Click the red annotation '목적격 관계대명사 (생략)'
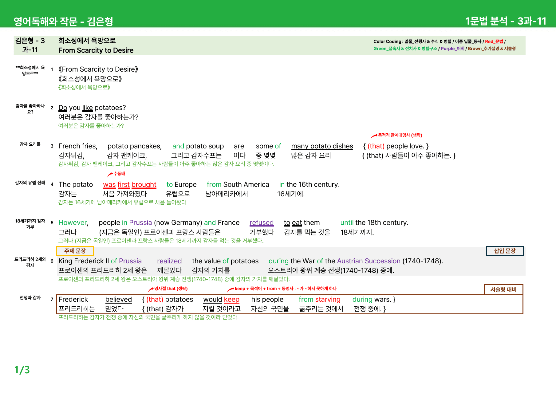 (400, 135)
